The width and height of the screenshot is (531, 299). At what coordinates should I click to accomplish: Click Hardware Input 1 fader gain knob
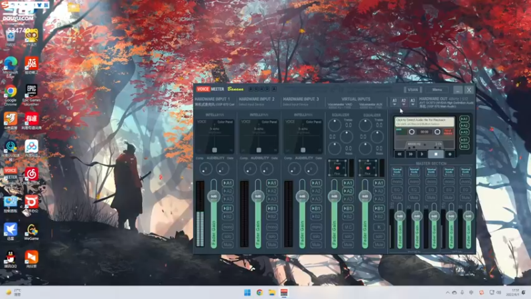click(214, 196)
